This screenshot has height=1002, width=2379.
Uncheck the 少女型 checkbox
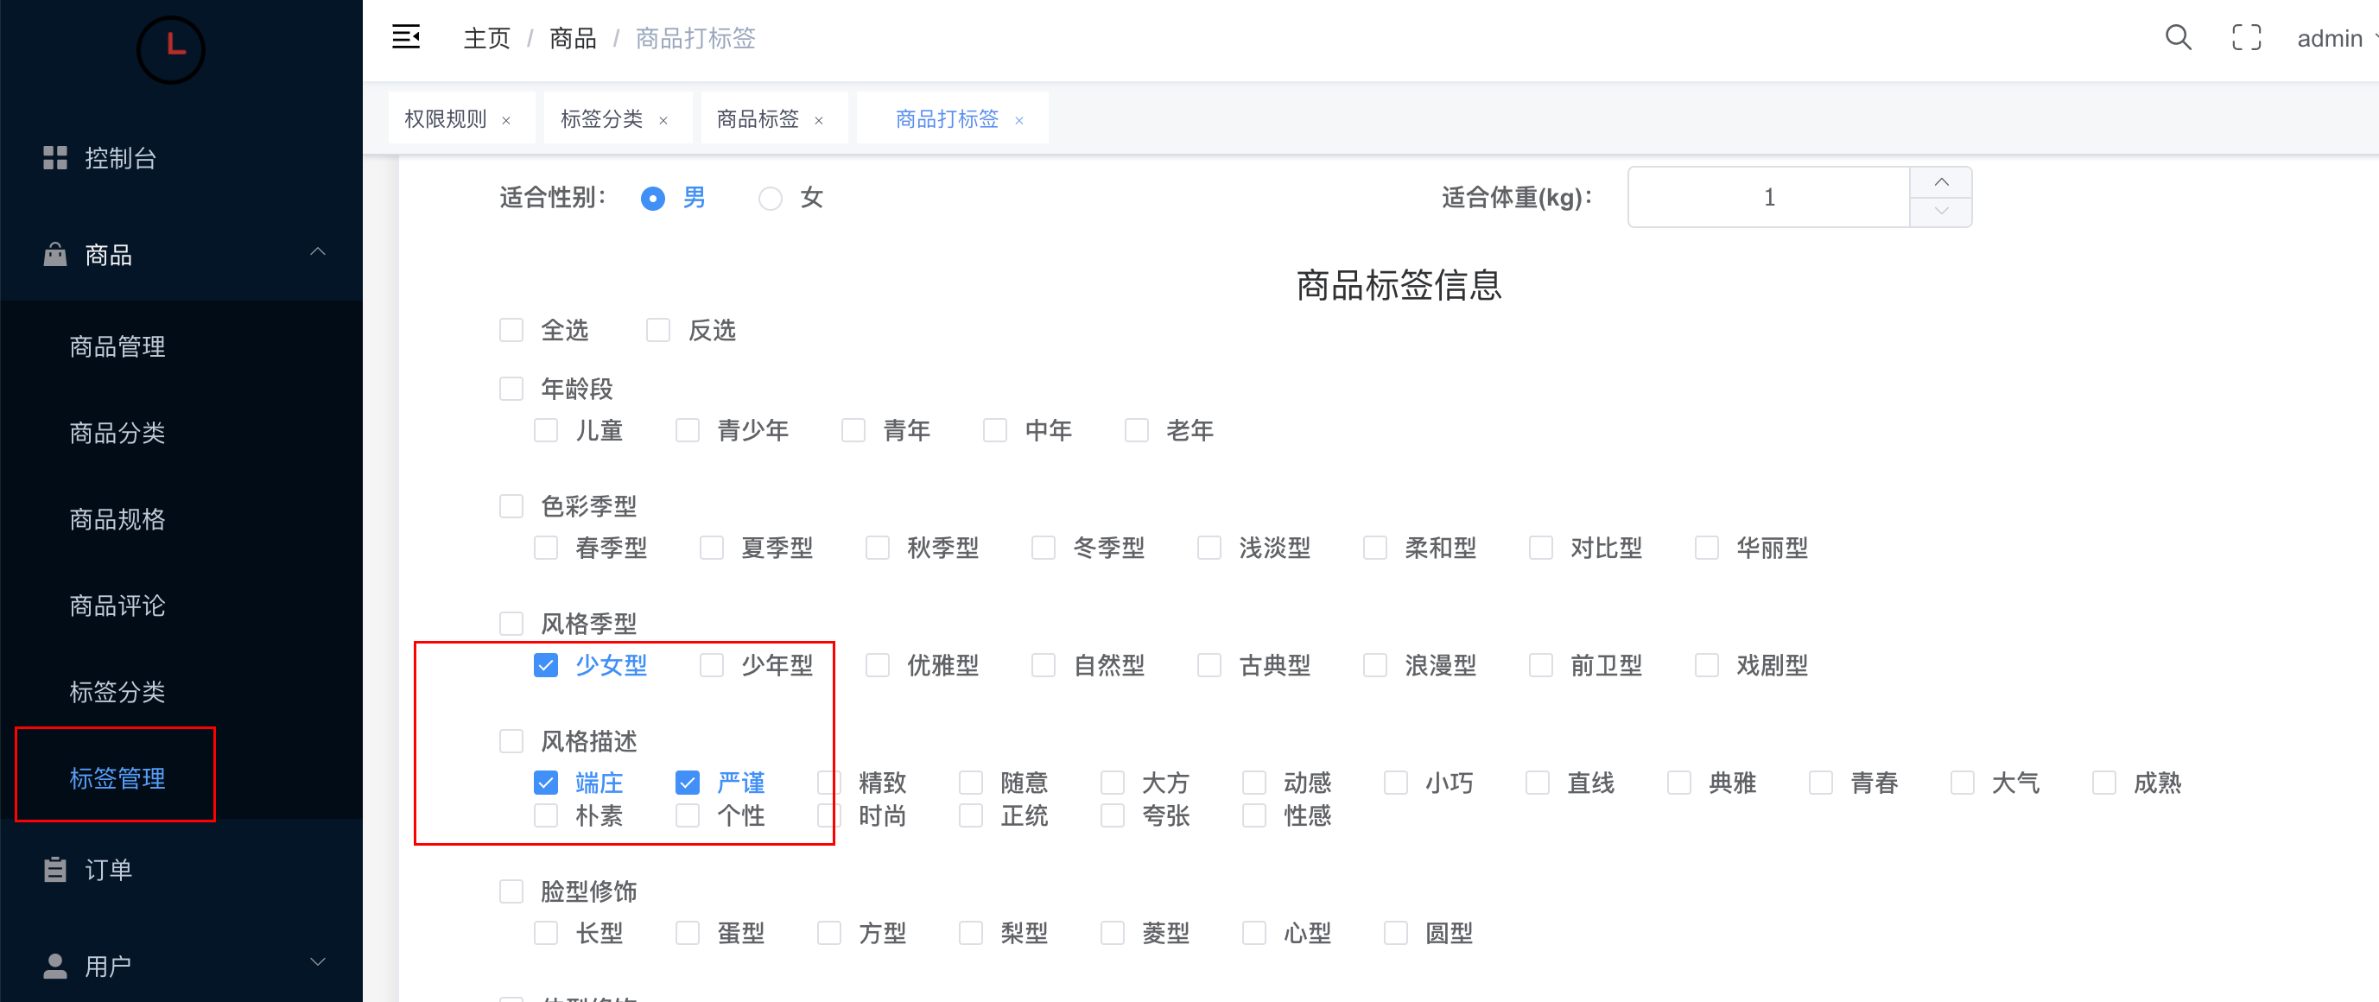(546, 665)
